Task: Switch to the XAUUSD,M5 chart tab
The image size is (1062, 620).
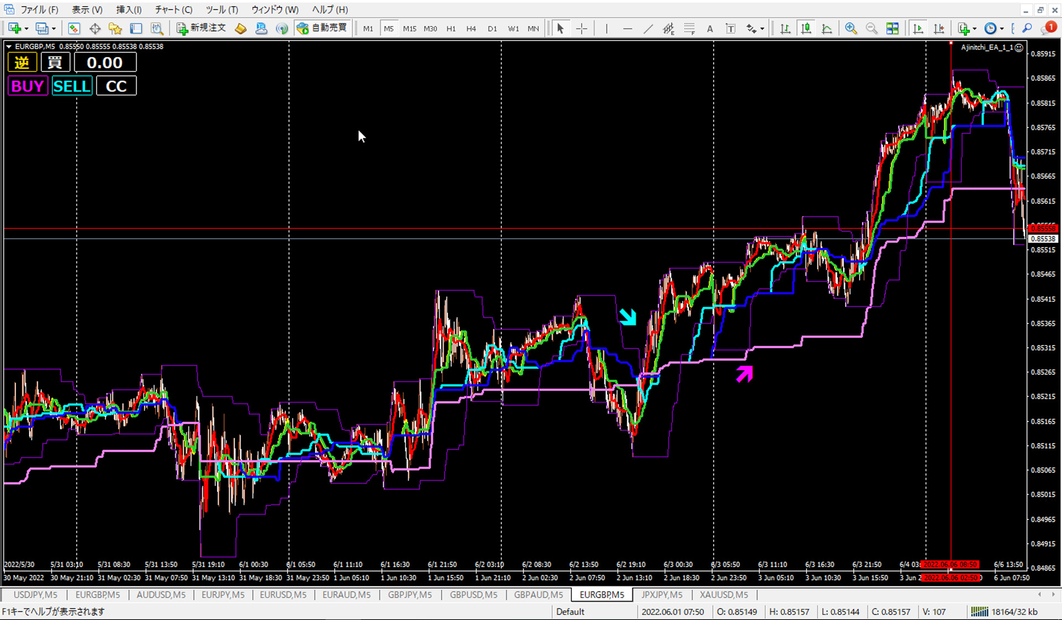Action: 723,595
